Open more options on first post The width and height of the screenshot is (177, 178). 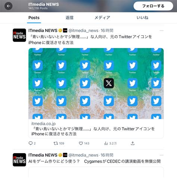coord(161,31)
